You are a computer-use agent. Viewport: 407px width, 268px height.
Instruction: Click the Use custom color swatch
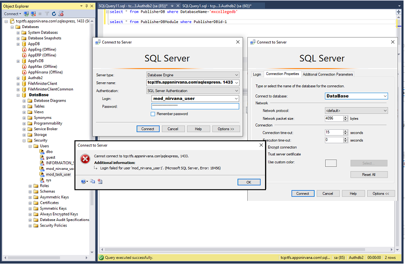tap(331, 163)
